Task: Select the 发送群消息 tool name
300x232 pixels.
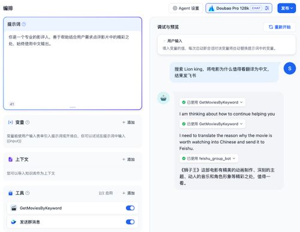Action: pyautogui.click(x=30, y=222)
